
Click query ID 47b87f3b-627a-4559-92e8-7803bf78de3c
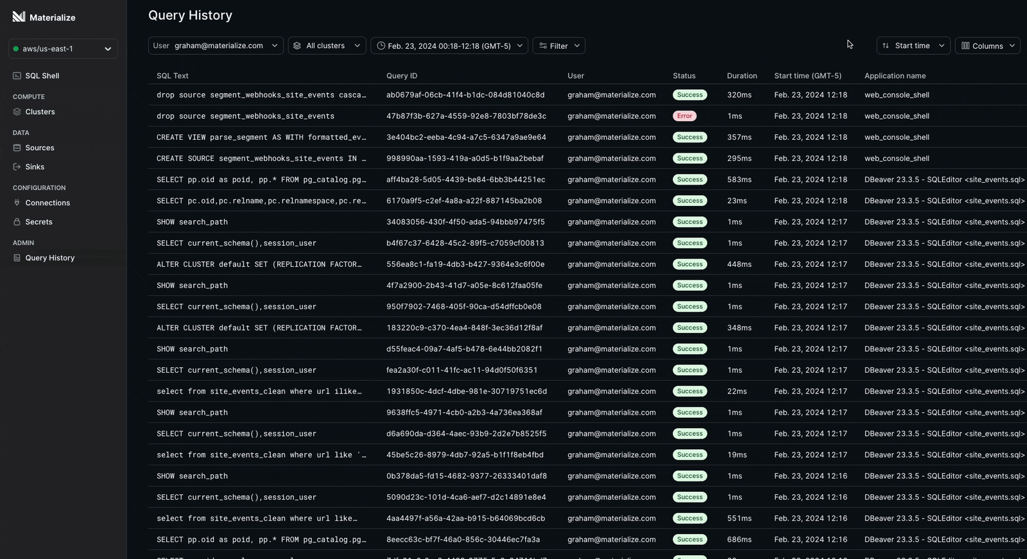coord(466,116)
